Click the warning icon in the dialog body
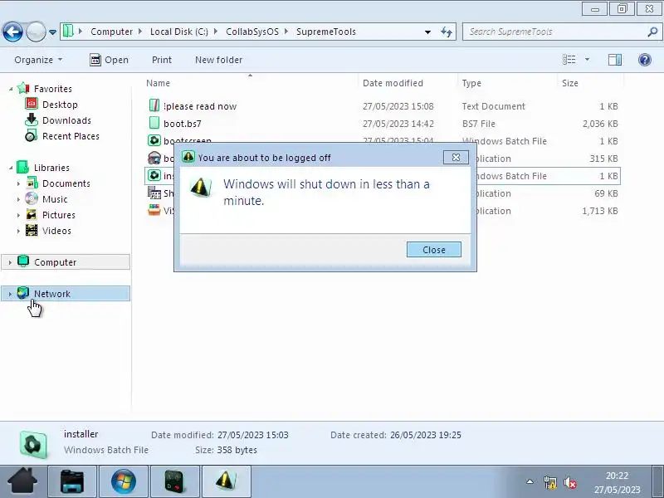664x498 pixels. 201,187
